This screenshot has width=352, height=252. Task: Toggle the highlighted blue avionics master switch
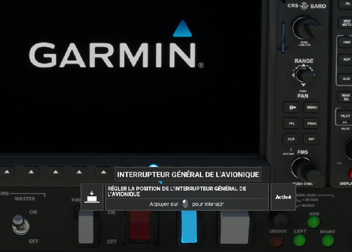point(189,227)
